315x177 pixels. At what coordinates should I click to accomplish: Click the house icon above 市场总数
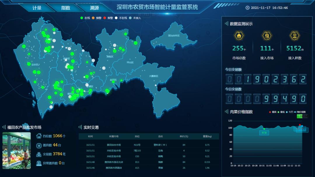point(239,36)
